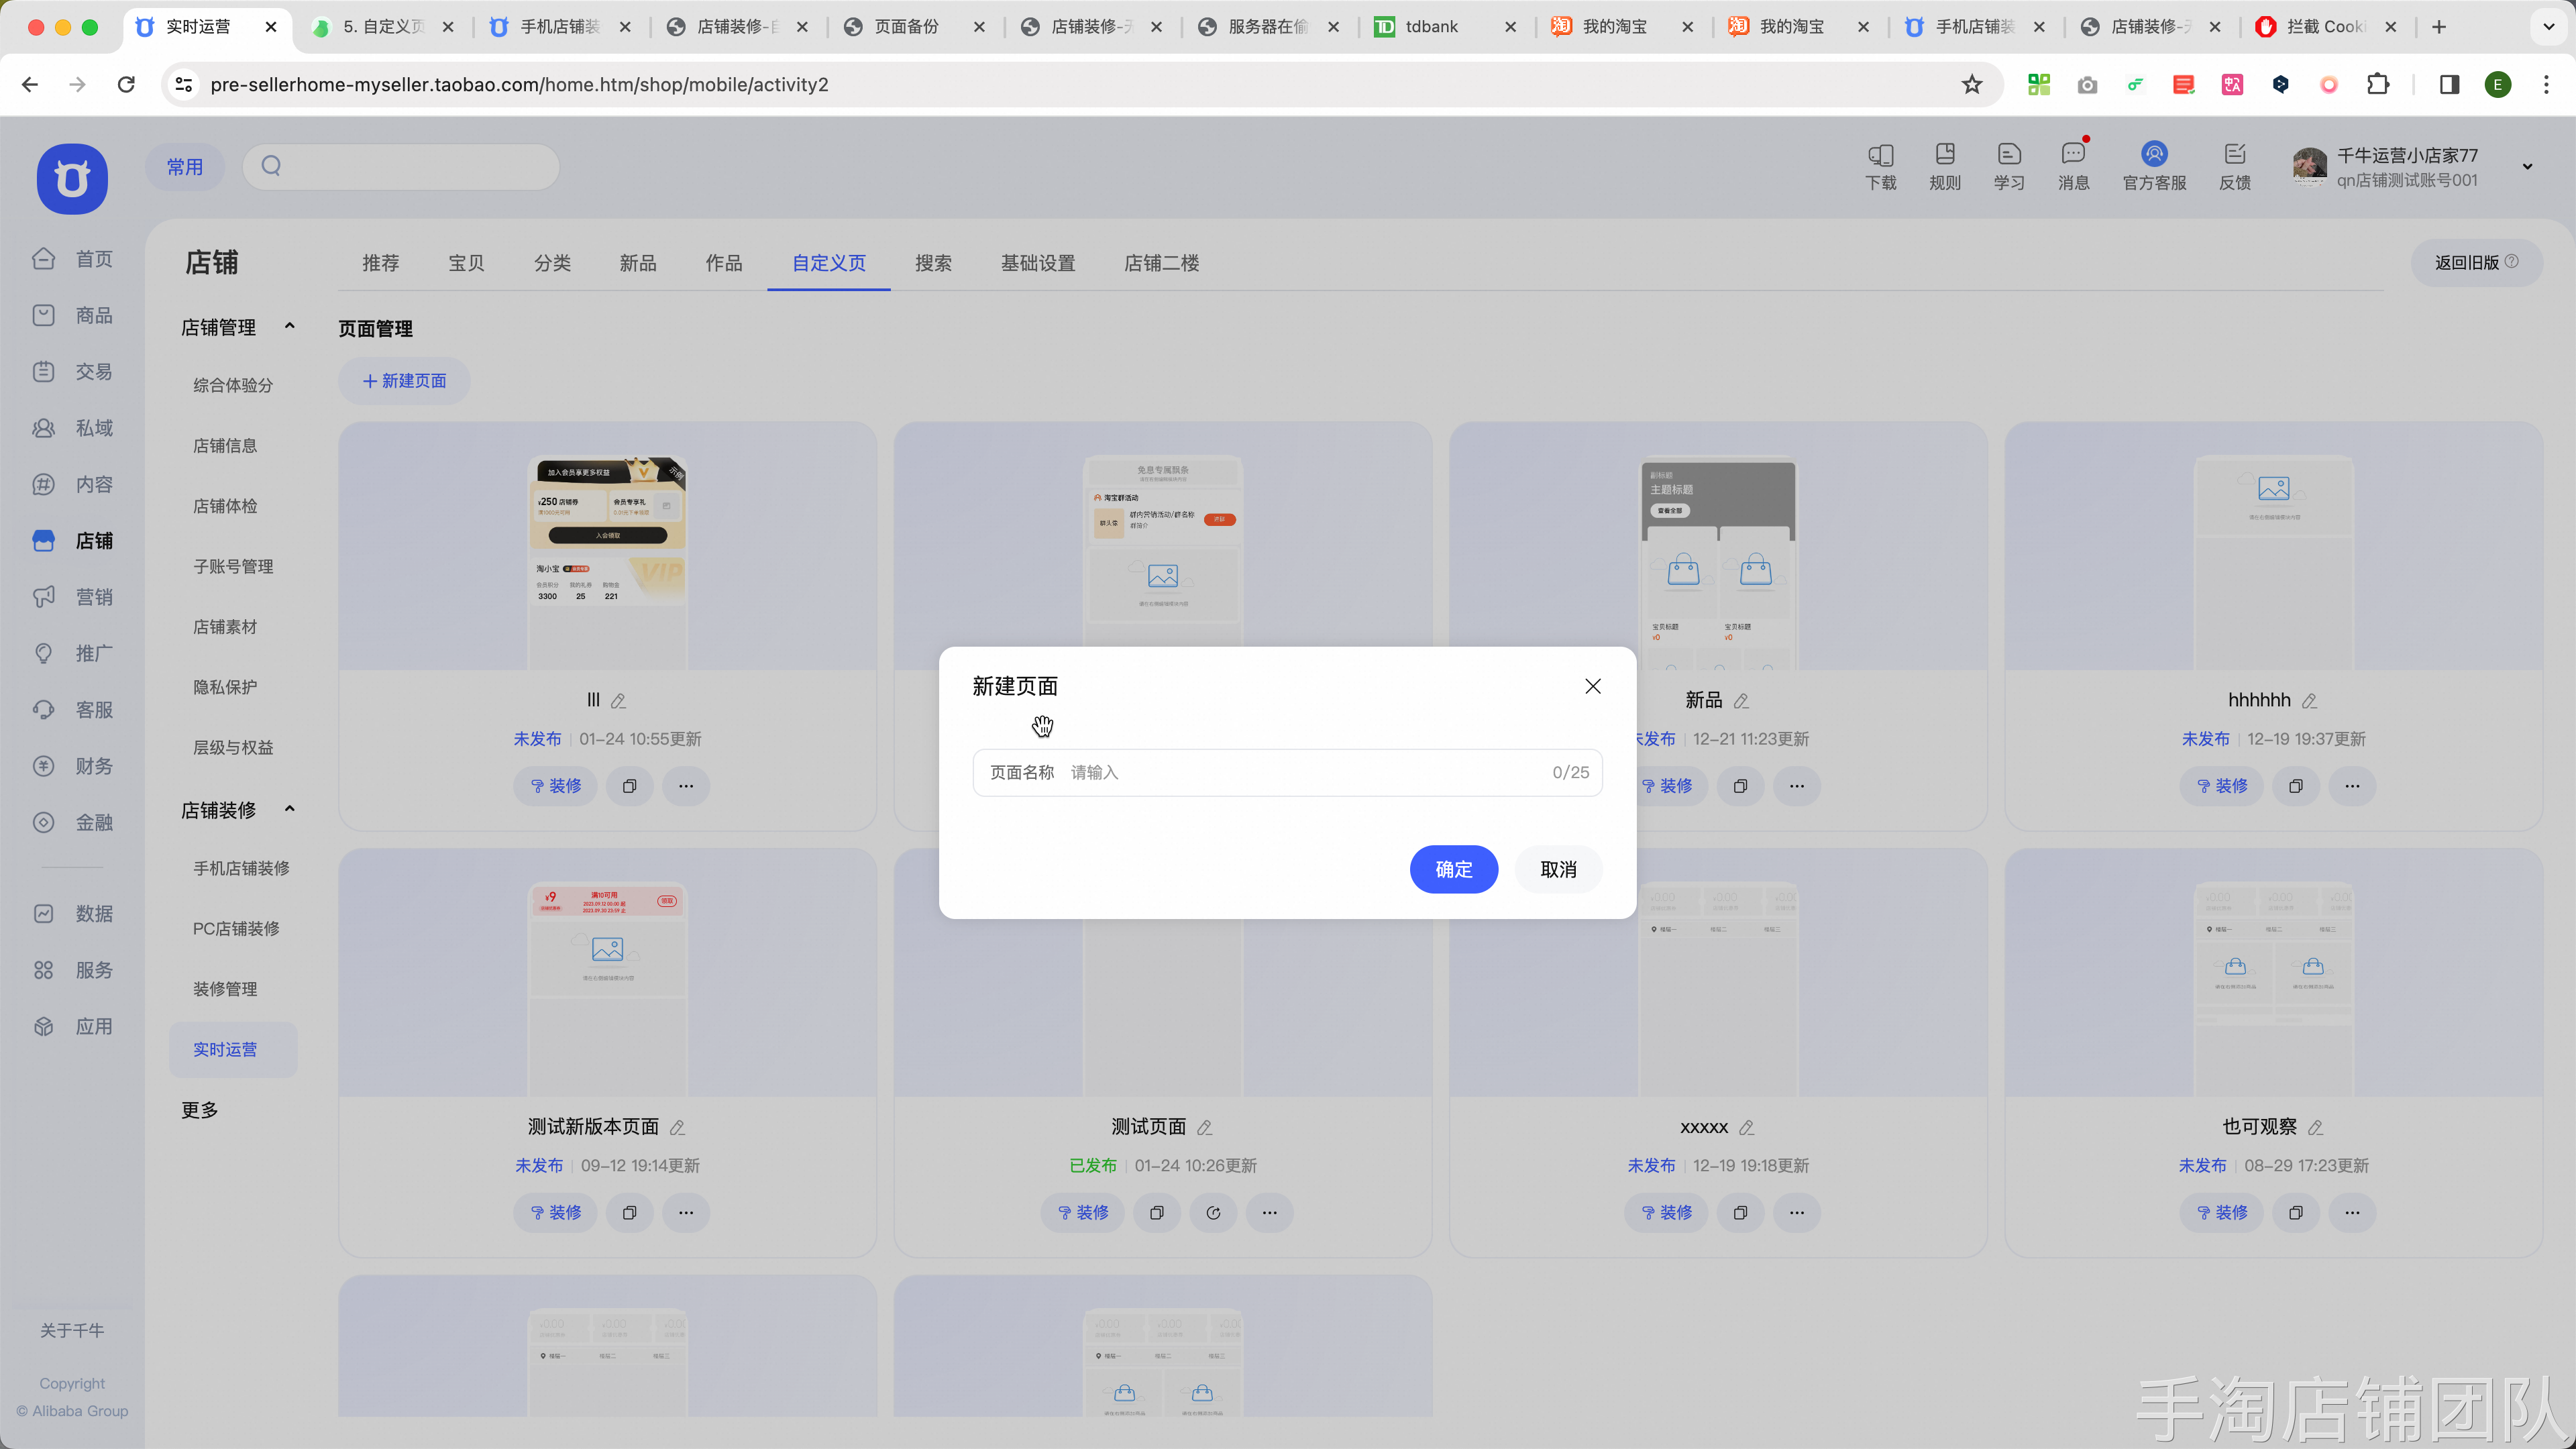The width and height of the screenshot is (2576, 1449).
Task: Switch to the 基础设置 tab
Action: (1037, 263)
